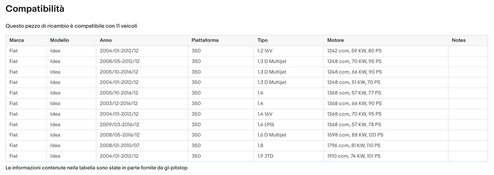The width and height of the screenshot is (494, 175).
Task: Click the Notes column header
Action: pos(458,40)
